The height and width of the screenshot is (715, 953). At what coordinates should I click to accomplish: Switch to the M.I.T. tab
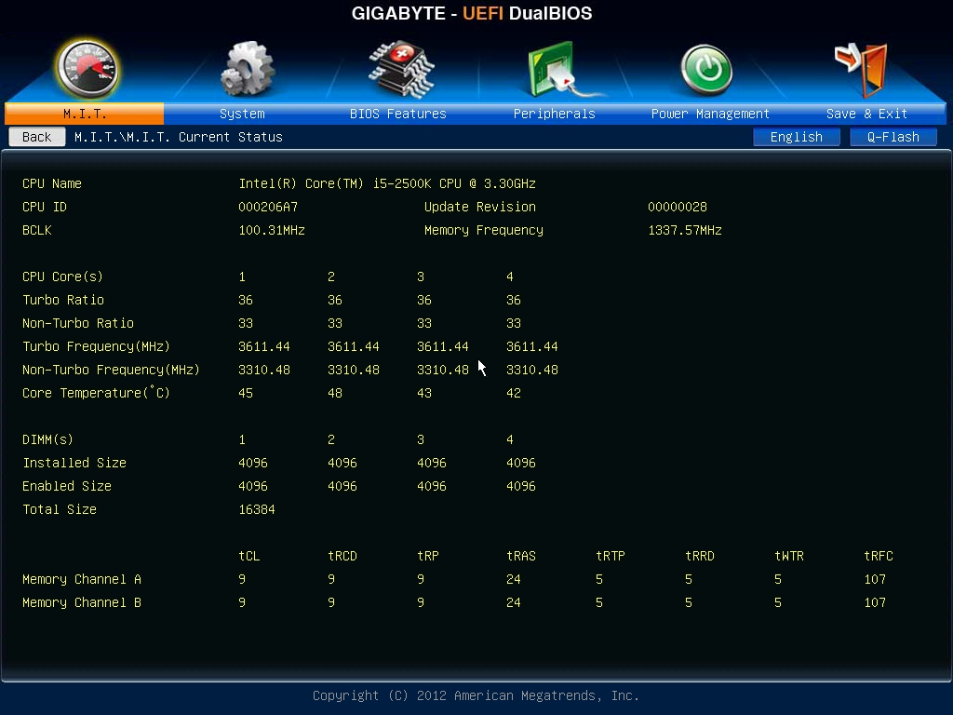pyautogui.click(x=85, y=114)
